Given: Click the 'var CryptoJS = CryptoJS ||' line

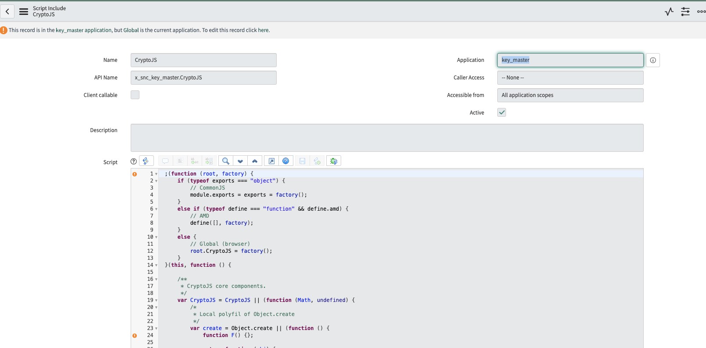Looking at the screenshot, I should 266,300.
